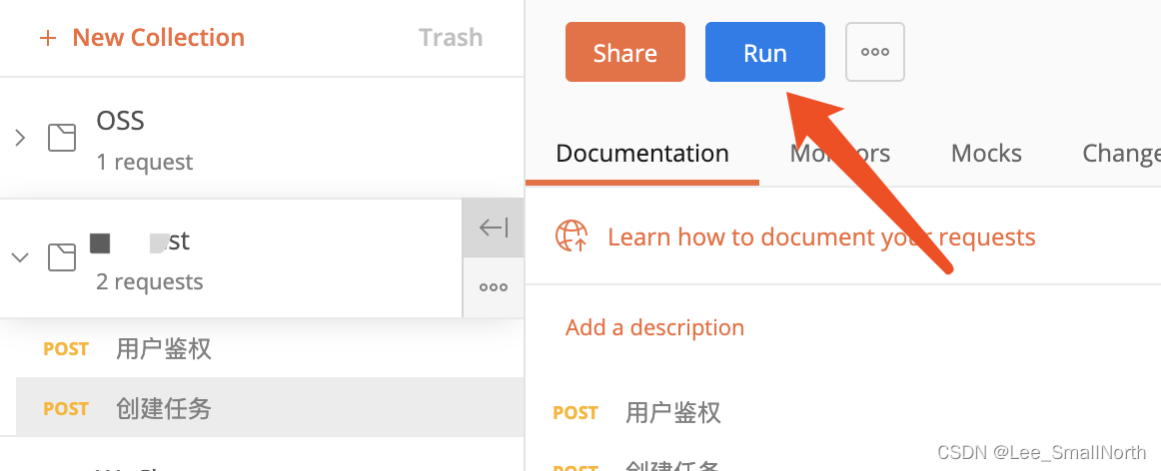The height and width of the screenshot is (471, 1161).
Task: Switch to the Changelog tab
Action: (1121, 153)
